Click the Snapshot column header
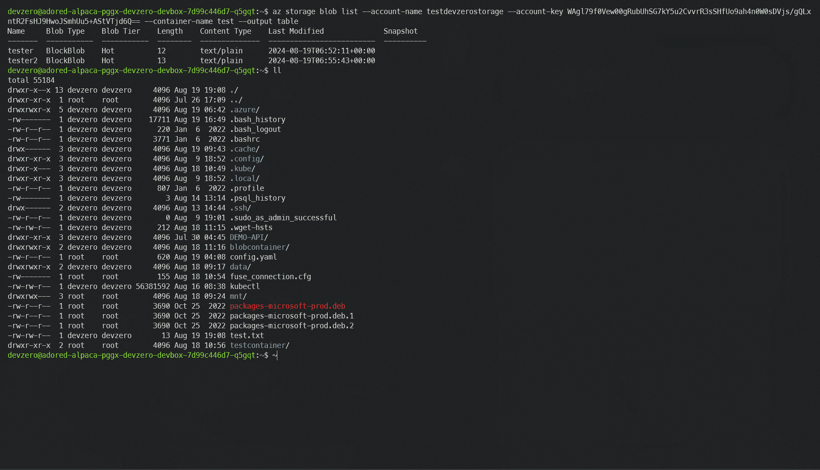This screenshot has height=470, width=820. pos(400,31)
